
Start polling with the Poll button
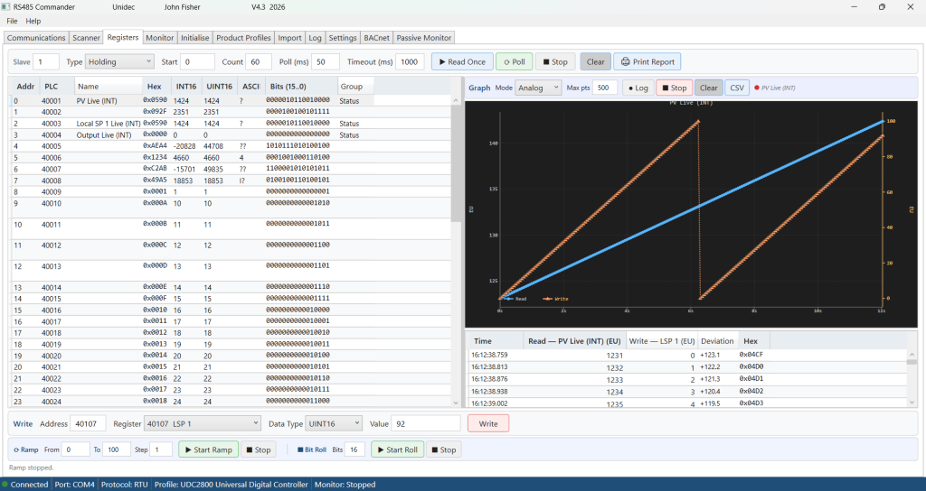514,62
